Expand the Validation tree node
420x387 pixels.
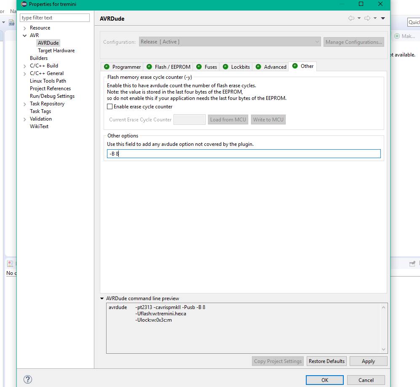click(x=24, y=119)
